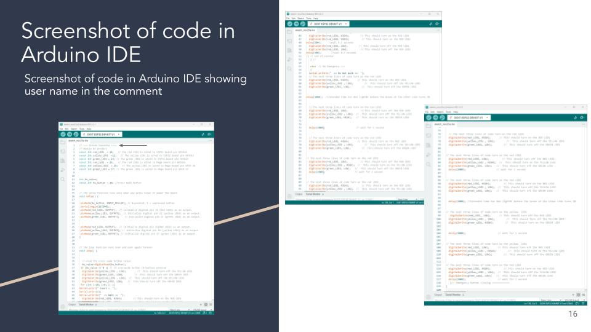This screenshot has width=591, height=332.
Task: Open Serial Plotter in bottom-left Arduino window
Action: tap(203, 135)
